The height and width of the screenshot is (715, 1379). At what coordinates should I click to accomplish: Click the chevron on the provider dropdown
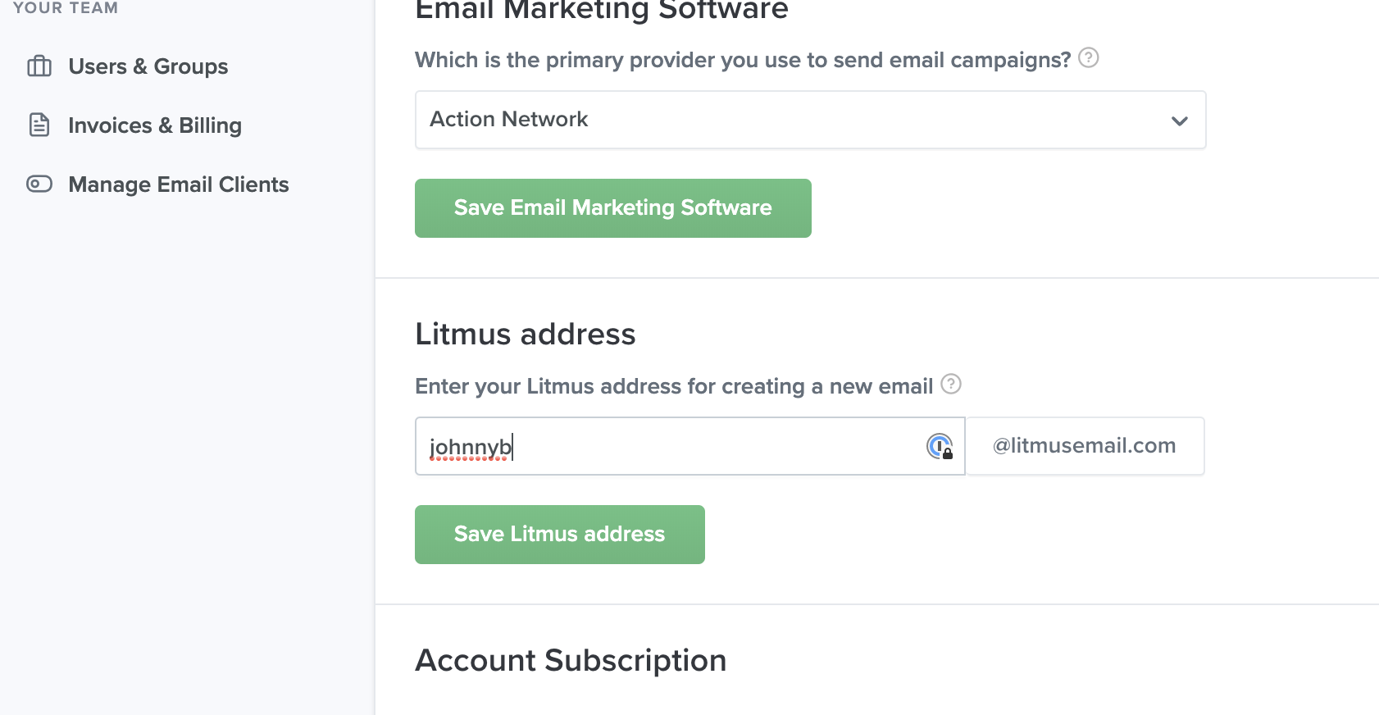(x=1180, y=120)
